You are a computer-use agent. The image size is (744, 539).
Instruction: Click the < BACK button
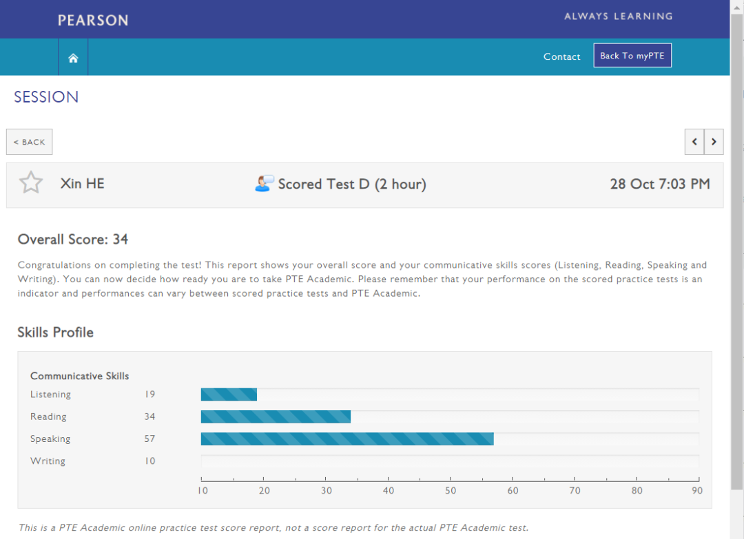coord(30,142)
